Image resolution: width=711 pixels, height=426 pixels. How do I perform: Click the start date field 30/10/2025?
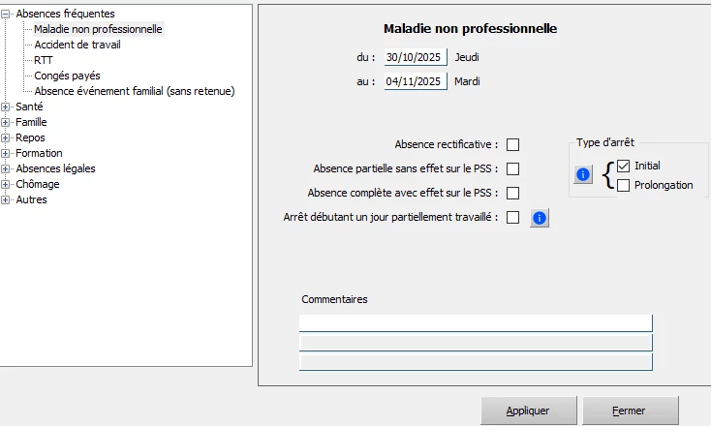[x=415, y=57]
